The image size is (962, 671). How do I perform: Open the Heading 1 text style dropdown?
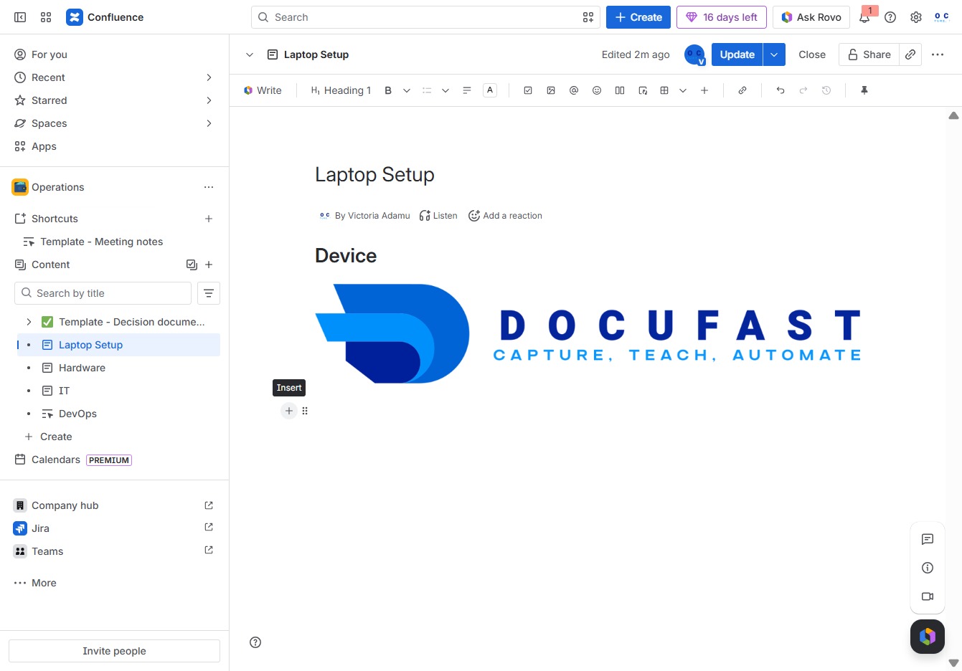(341, 90)
